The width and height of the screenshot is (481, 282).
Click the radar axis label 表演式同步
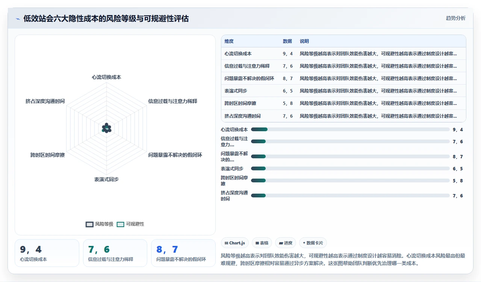pos(107,179)
